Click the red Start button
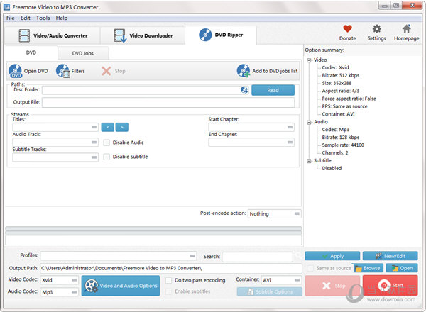Viewport: 426px width, 312px height. tap(390, 286)
